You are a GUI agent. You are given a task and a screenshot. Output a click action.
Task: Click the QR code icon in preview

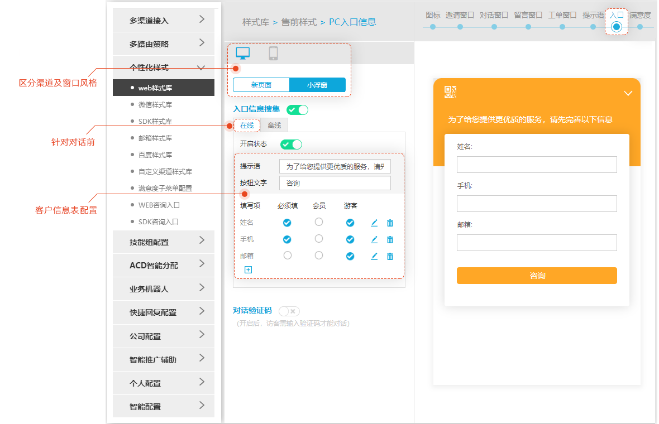(450, 92)
